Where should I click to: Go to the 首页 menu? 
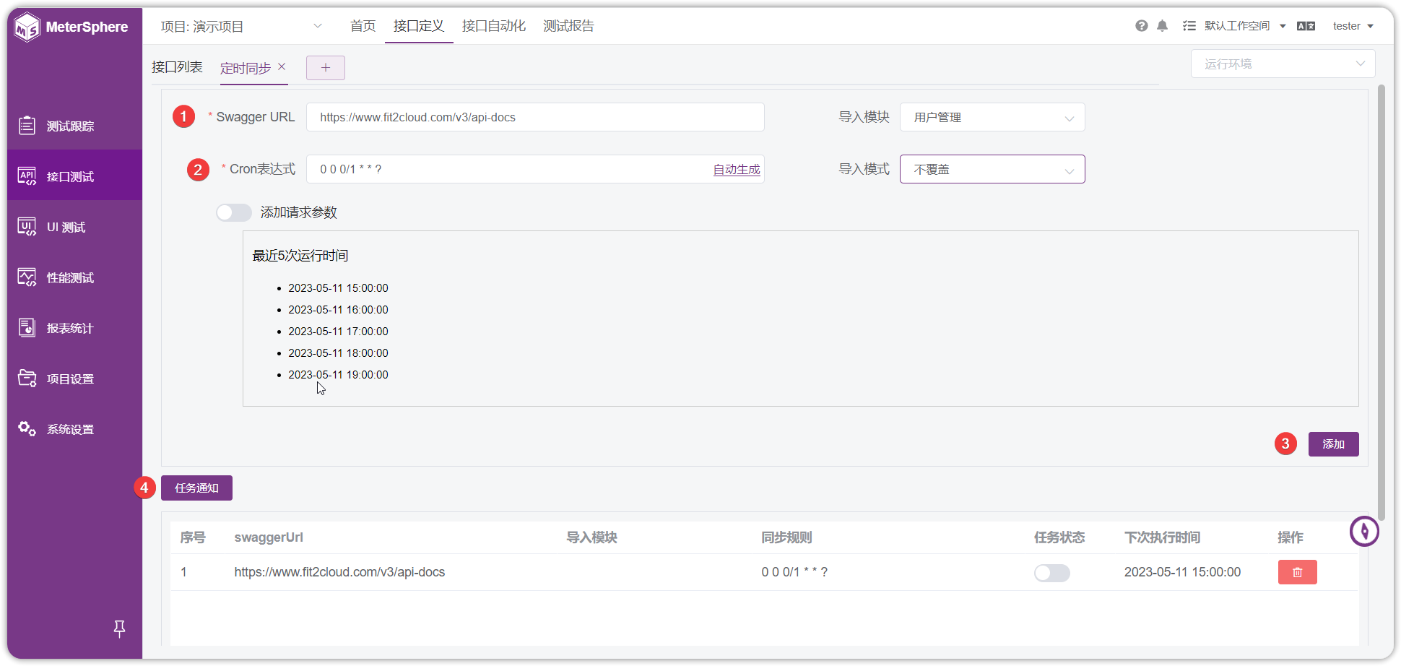point(363,26)
